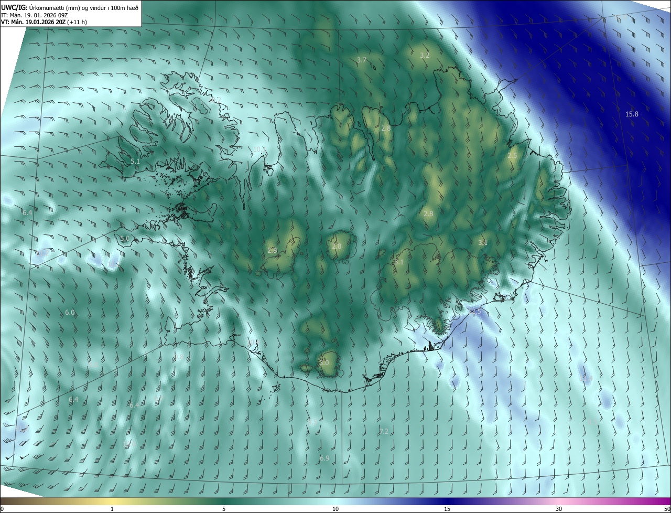This screenshot has width=671, height=513.
Task: Click the color scale tick label 0
Action: [2, 509]
